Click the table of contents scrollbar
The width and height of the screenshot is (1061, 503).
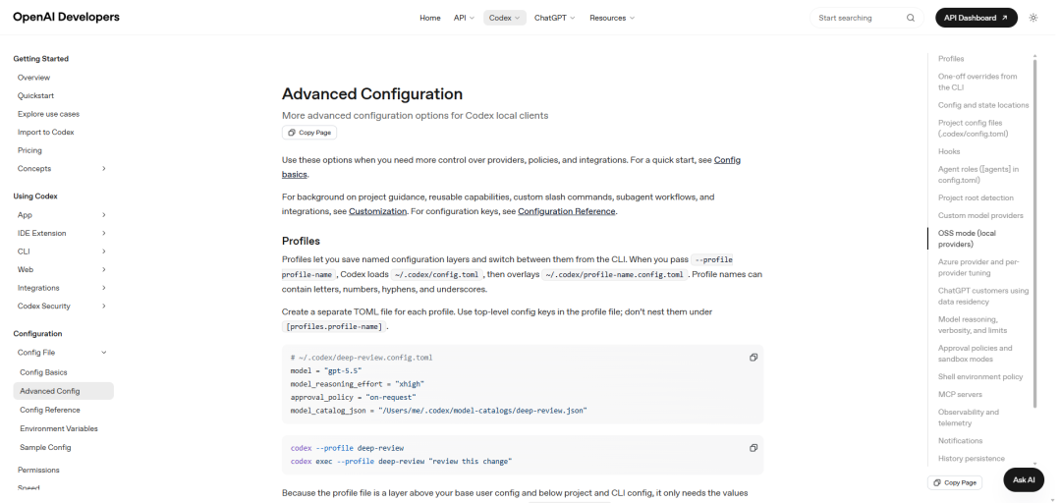pos(1034,234)
